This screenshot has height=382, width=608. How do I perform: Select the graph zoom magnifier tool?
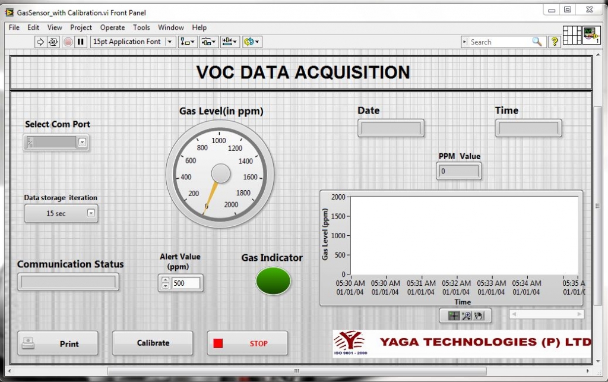[466, 315]
